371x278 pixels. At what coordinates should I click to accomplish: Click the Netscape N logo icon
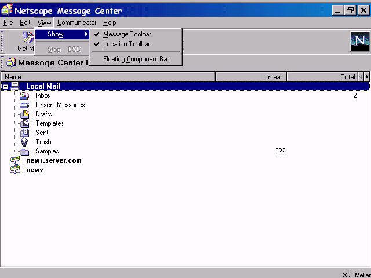(x=360, y=42)
